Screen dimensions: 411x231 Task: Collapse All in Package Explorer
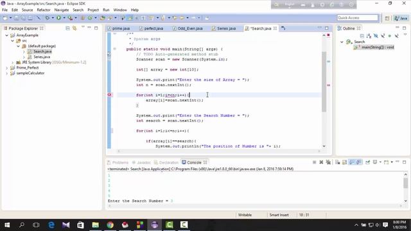coord(67,28)
